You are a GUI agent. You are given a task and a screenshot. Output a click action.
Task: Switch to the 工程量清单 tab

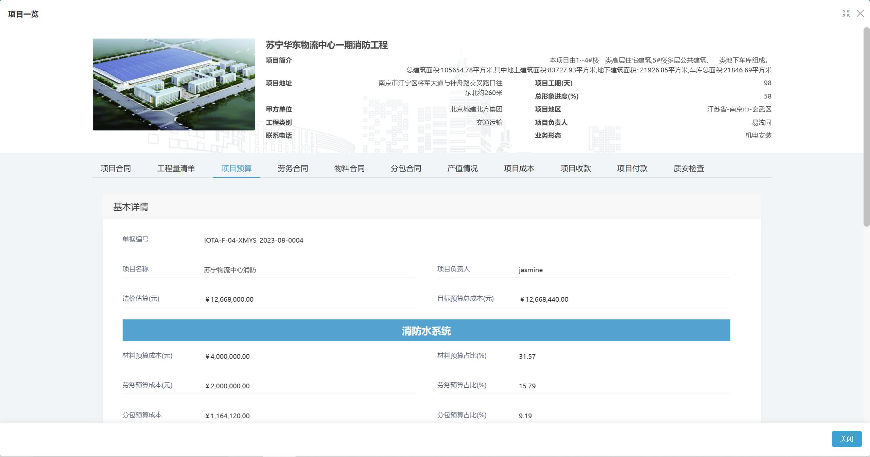[176, 168]
